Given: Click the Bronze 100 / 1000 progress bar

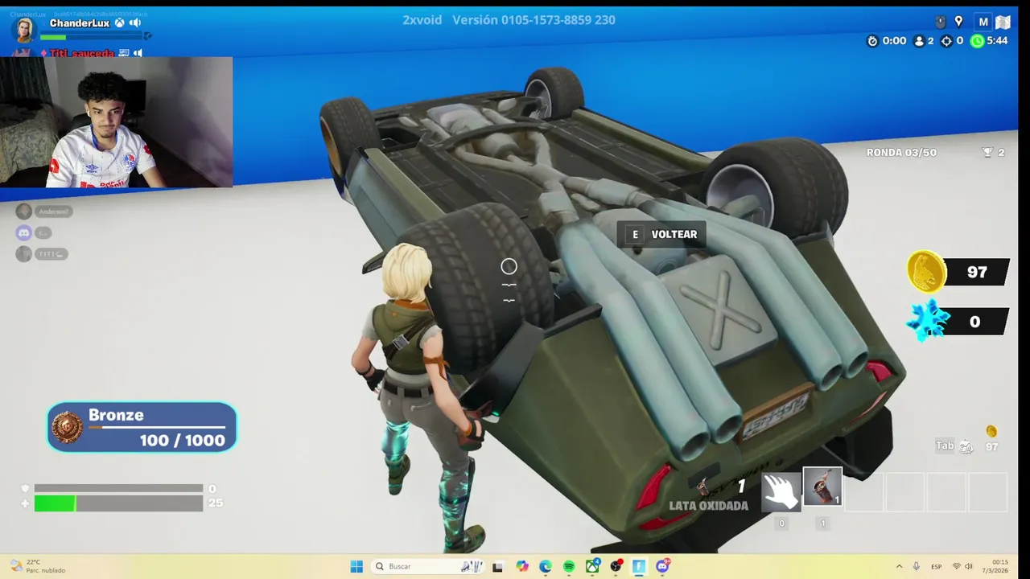Looking at the screenshot, I should [x=157, y=427].
